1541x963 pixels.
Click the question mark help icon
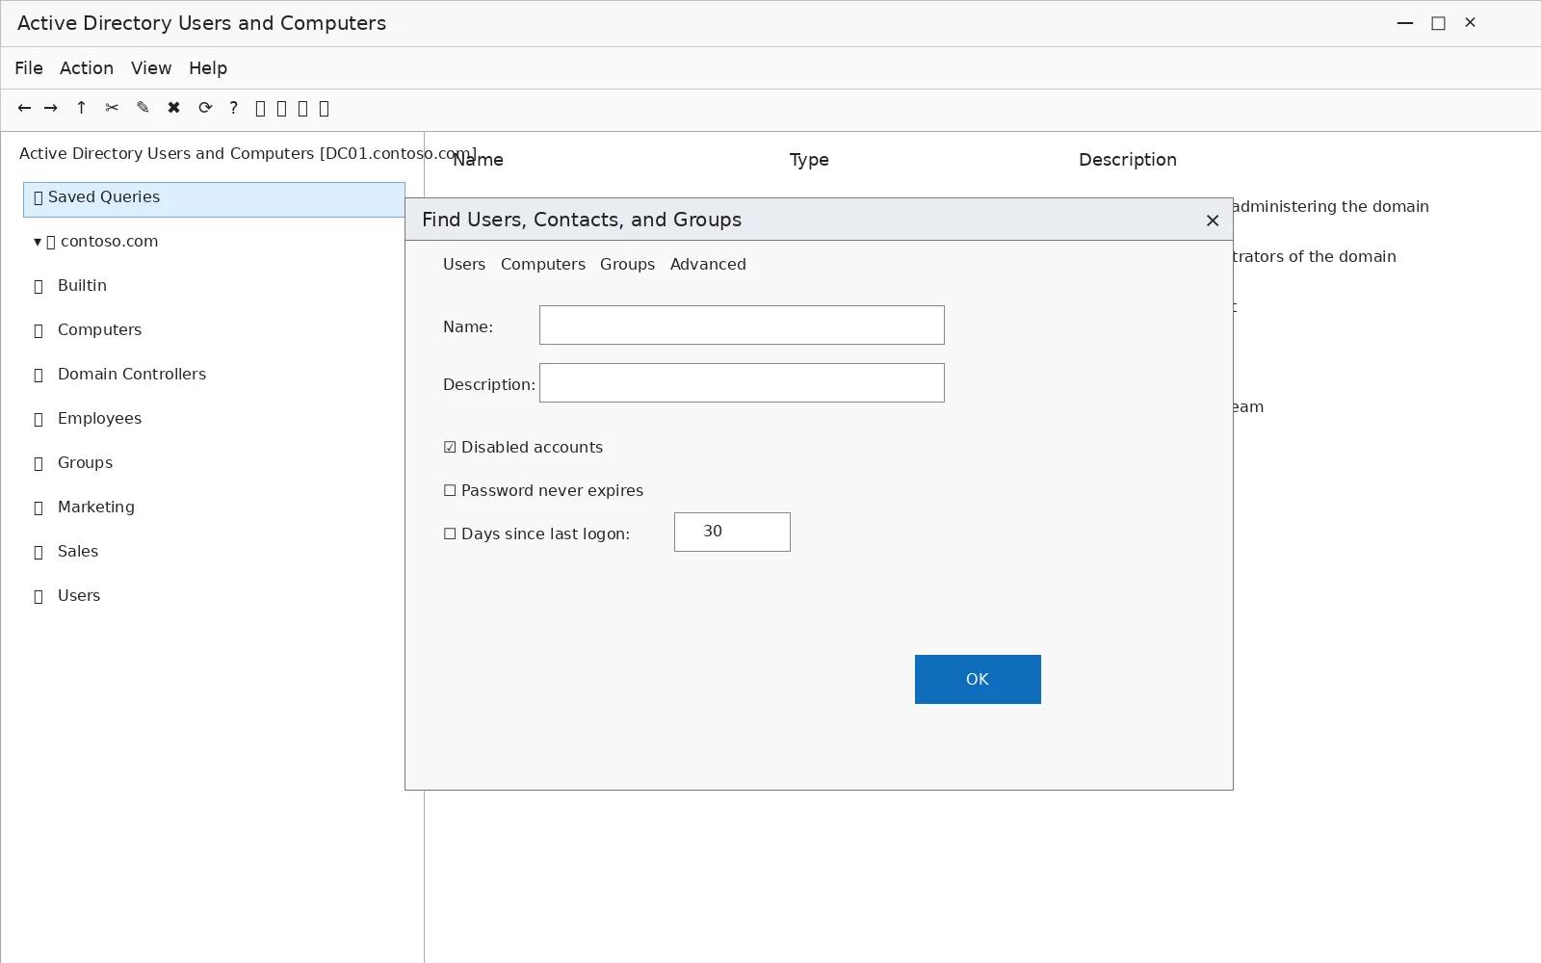tap(233, 108)
